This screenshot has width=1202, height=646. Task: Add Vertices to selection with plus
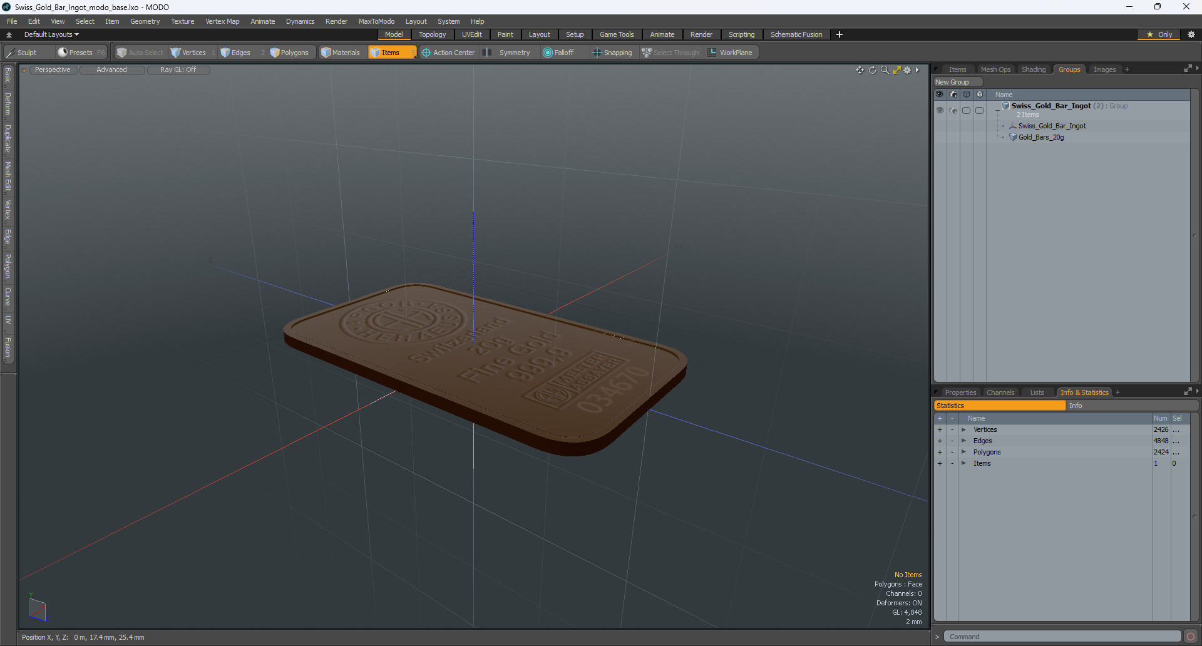940,429
